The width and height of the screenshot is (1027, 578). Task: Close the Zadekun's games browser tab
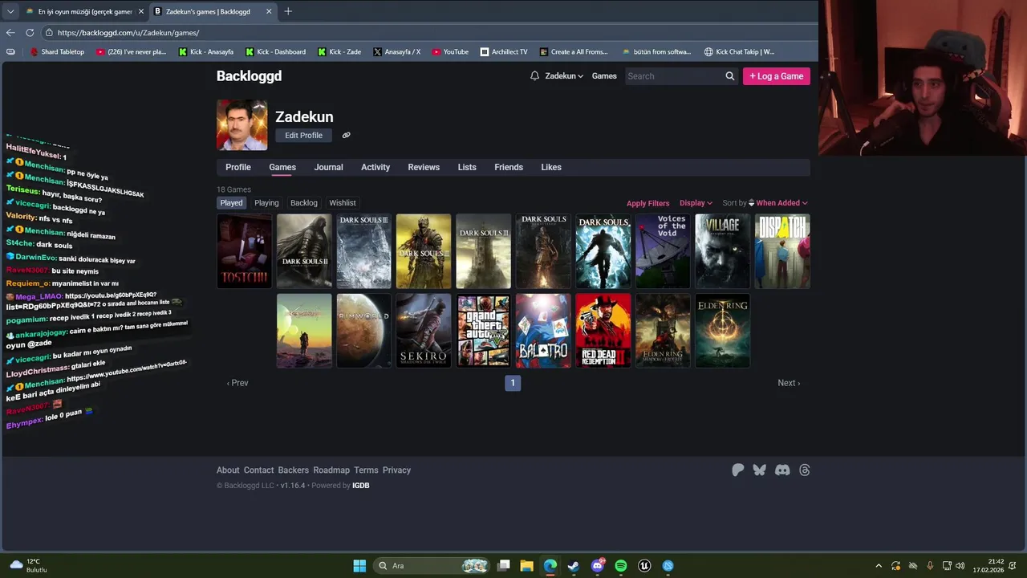point(269,11)
